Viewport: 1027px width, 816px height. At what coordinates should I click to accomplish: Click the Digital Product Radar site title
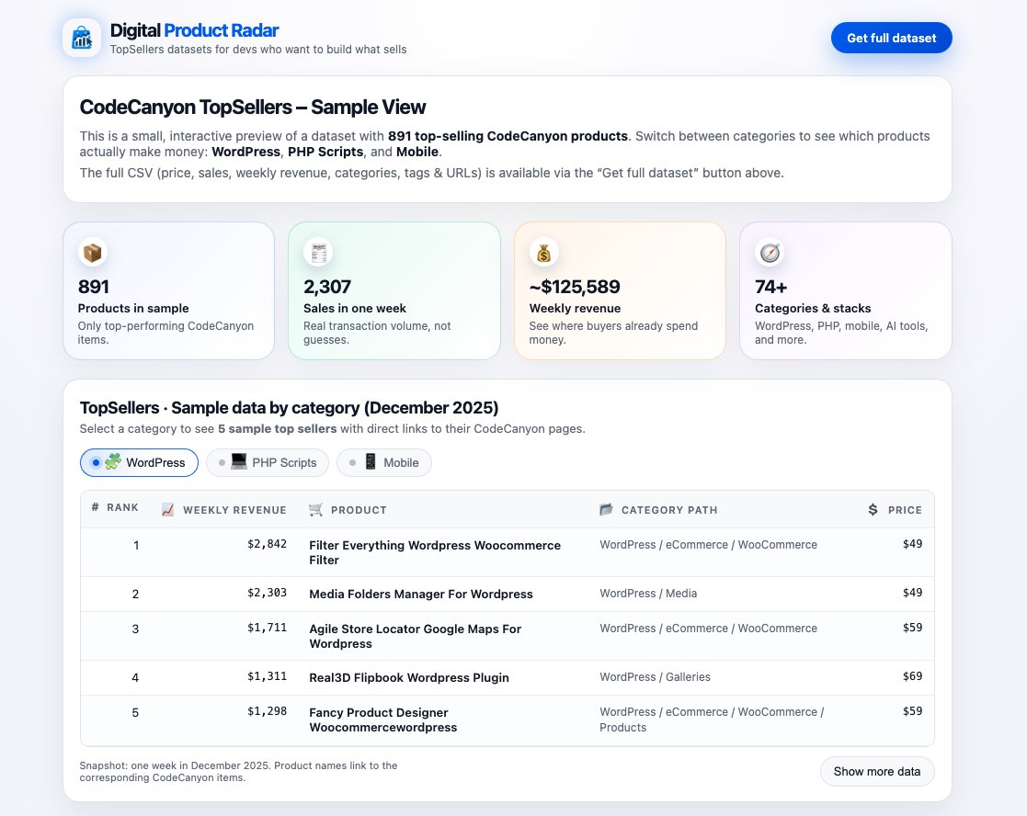click(x=194, y=30)
